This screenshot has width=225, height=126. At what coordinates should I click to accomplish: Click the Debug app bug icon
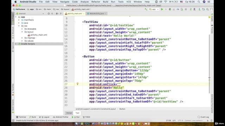(170, 9)
